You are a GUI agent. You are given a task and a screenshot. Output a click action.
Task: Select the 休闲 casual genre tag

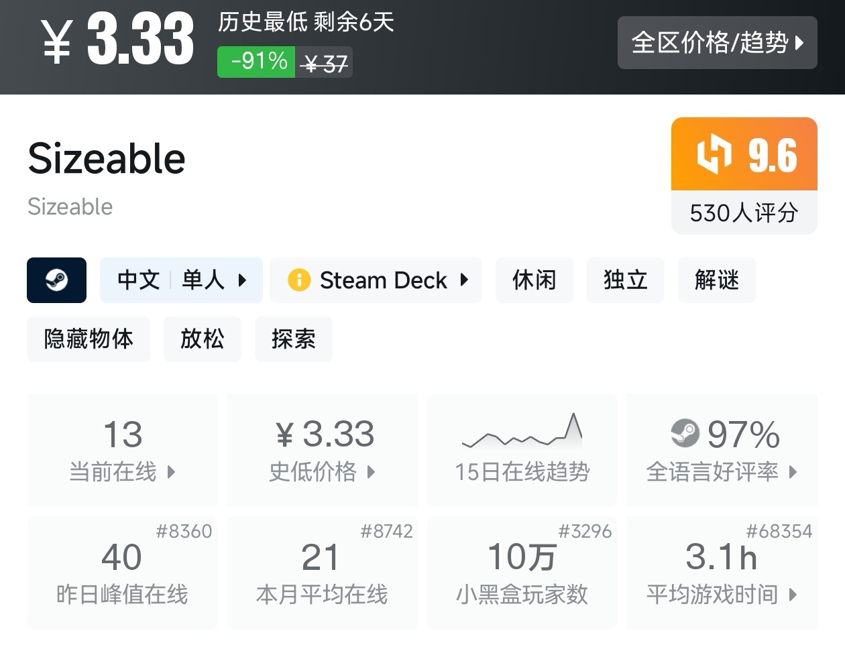tap(534, 280)
